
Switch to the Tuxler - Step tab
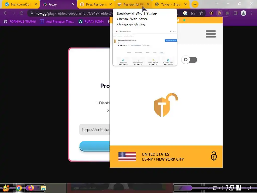coord(170,5)
